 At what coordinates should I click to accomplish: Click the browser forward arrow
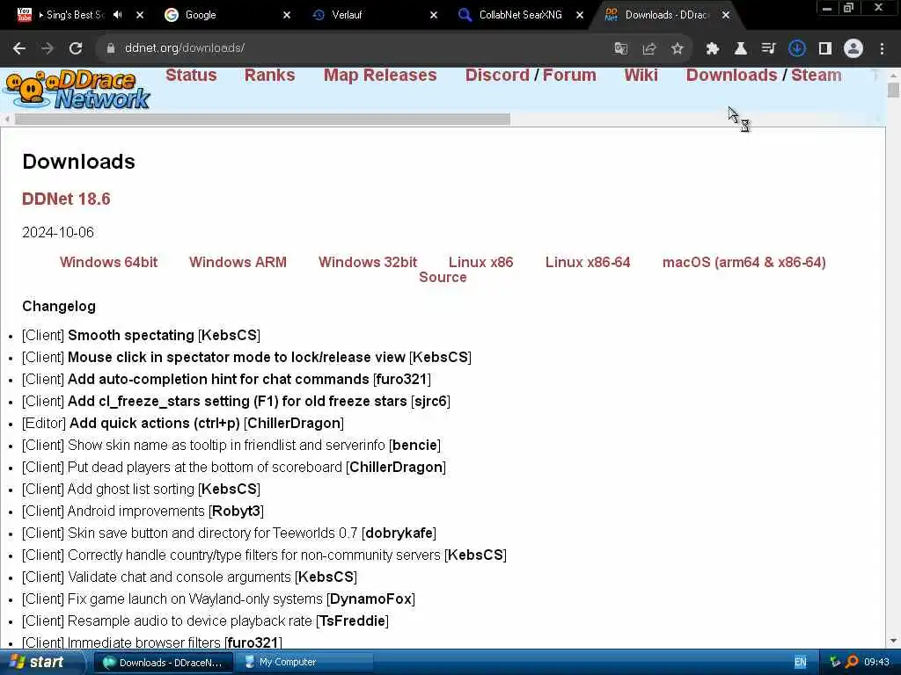coord(48,49)
